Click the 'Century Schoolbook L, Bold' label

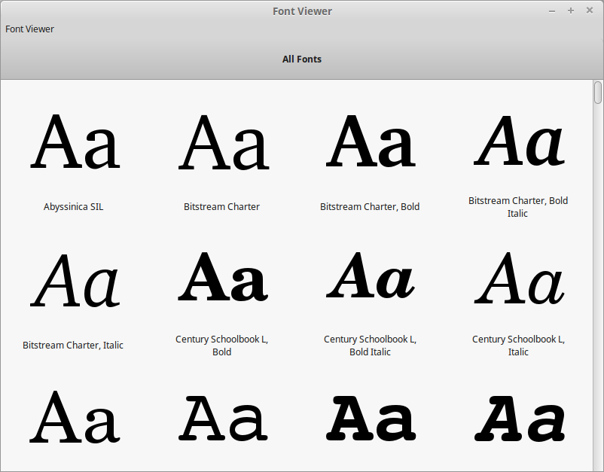pyautogui.click(x=222, y=346)
